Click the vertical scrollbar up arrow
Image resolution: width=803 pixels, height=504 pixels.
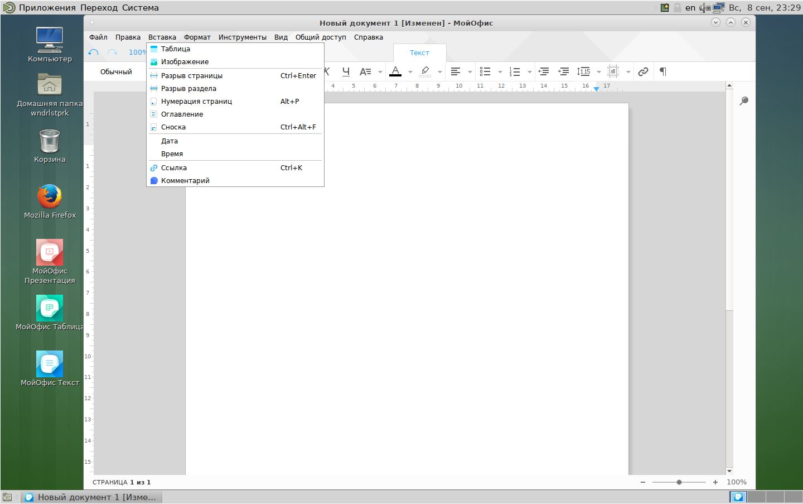729,85
